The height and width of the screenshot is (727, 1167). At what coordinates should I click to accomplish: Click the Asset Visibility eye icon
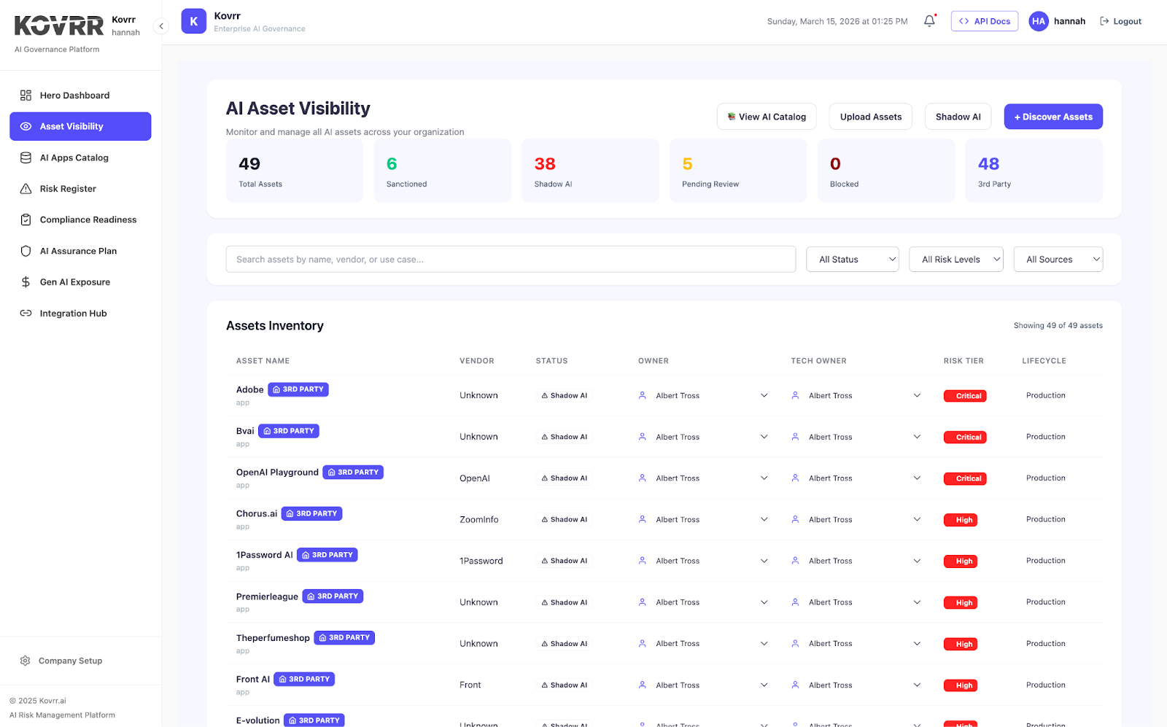(x=26, y=126)
